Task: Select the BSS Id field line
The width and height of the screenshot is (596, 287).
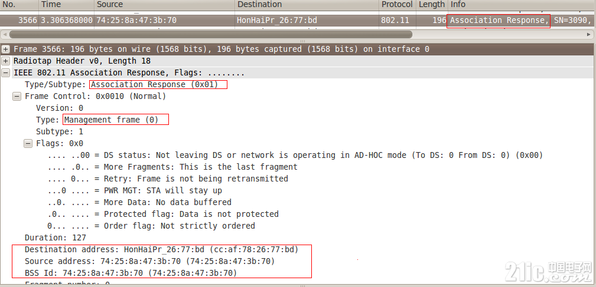Action: coord(131,273)
